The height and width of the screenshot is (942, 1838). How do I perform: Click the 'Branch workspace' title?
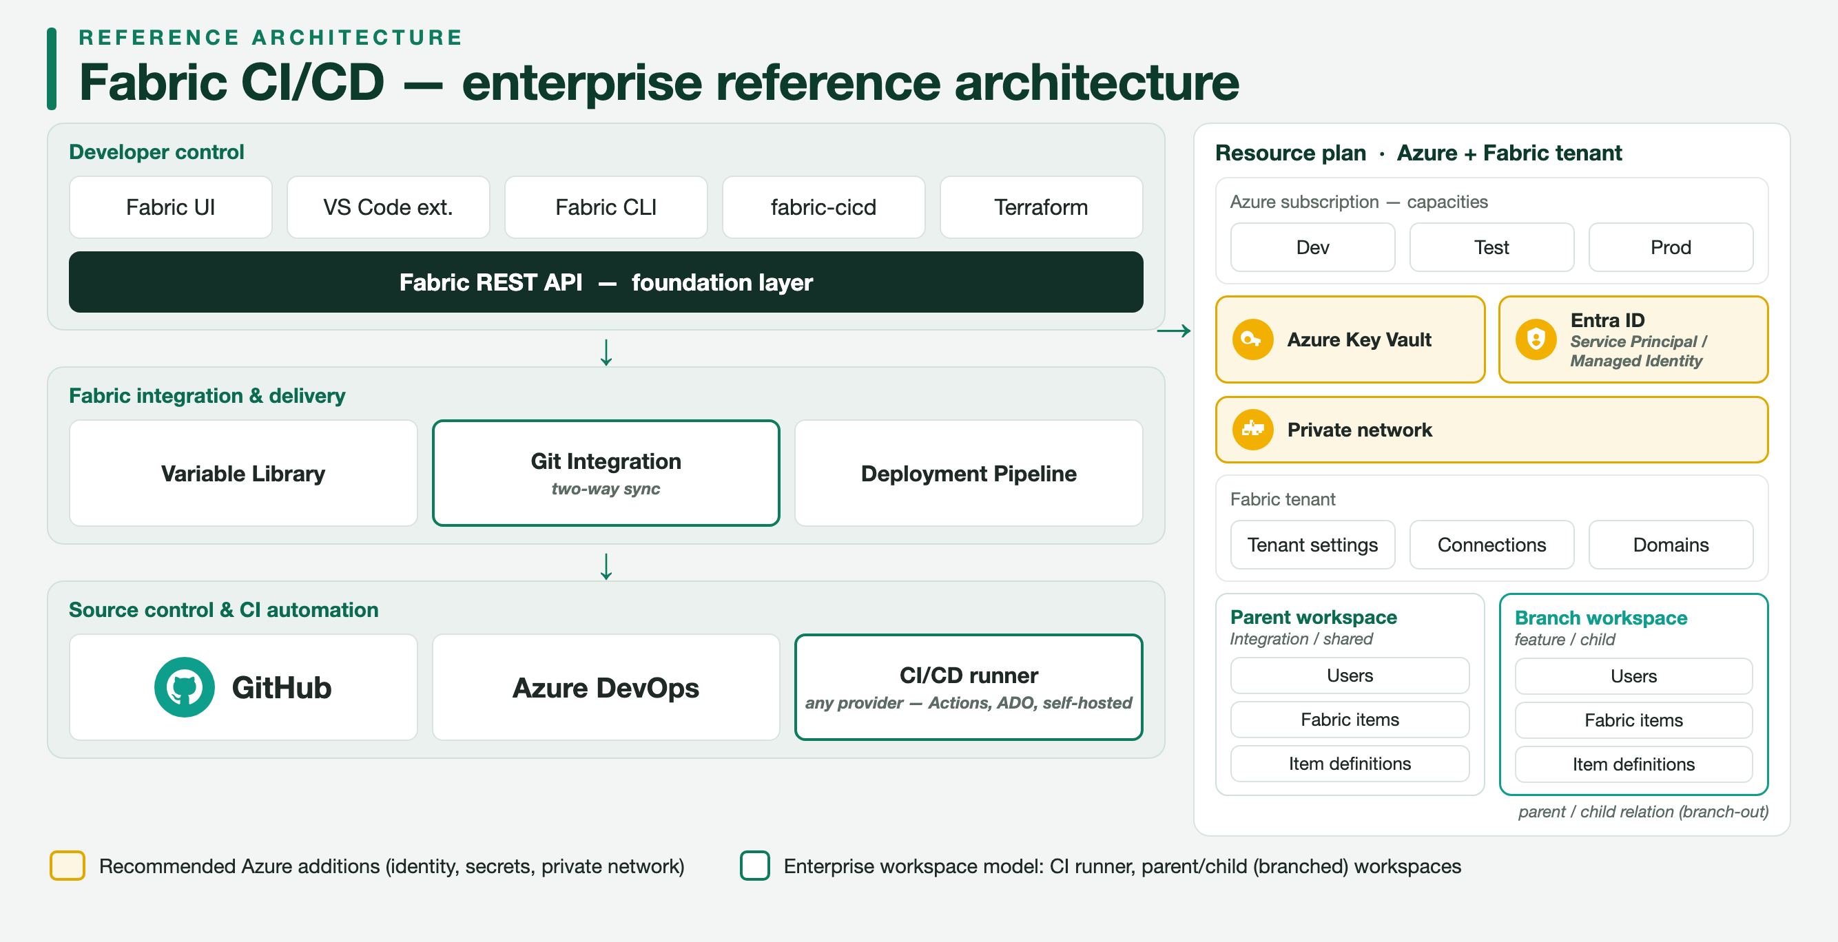coord(1600,618)
